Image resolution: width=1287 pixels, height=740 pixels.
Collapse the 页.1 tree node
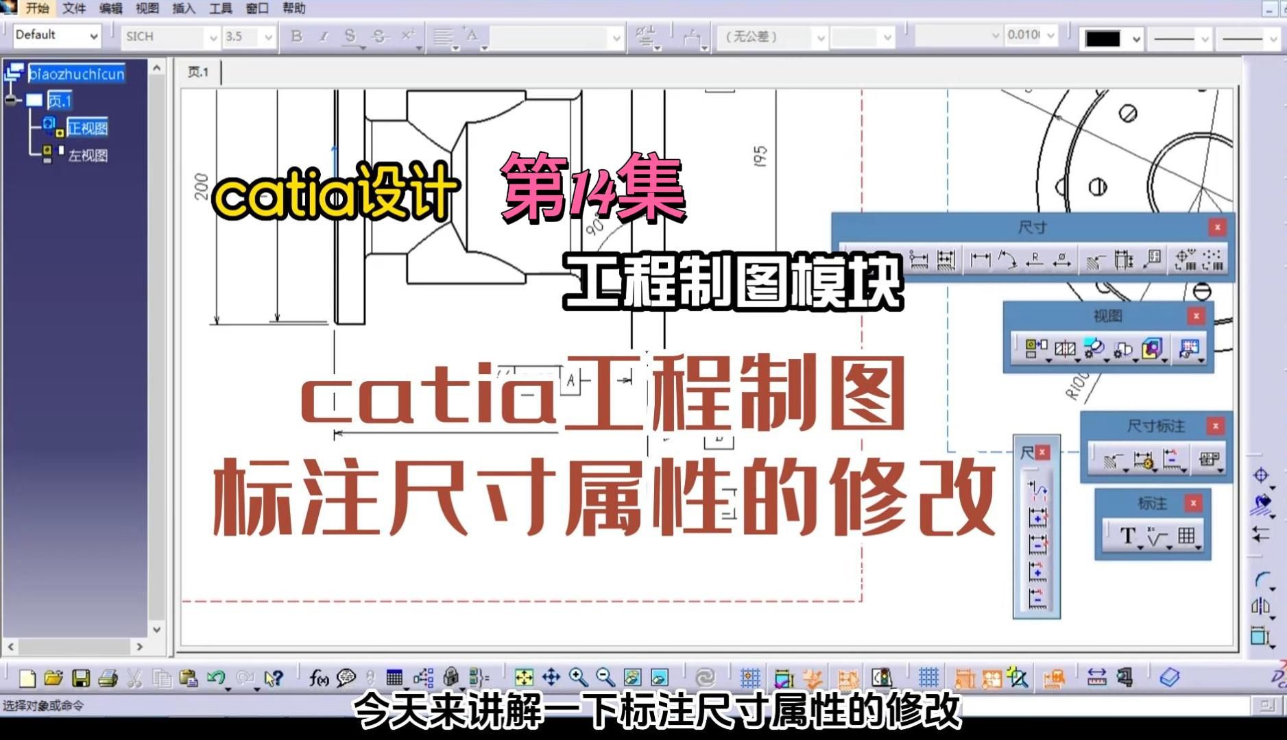click(10, 101)
